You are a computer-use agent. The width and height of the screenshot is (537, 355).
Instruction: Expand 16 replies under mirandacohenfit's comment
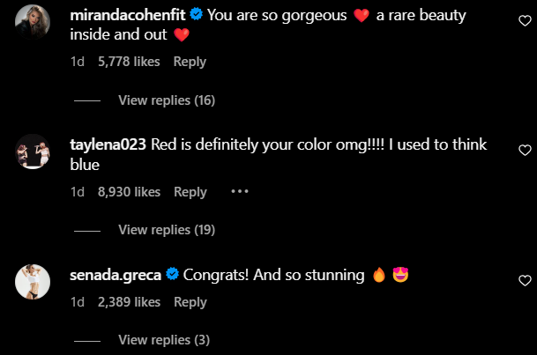tap(167, 100)
